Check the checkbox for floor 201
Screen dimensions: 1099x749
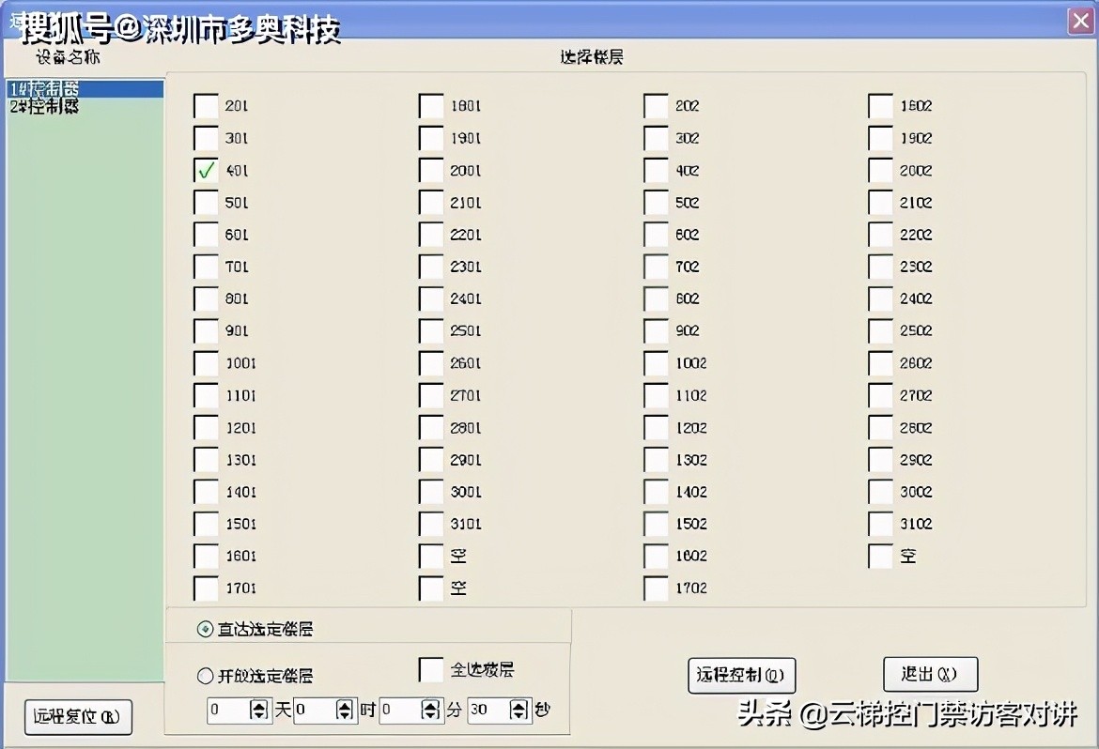click(x=205, y=106)
